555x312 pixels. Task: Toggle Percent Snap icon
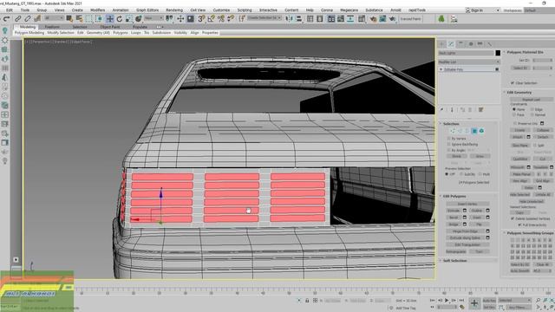[221, 19]
